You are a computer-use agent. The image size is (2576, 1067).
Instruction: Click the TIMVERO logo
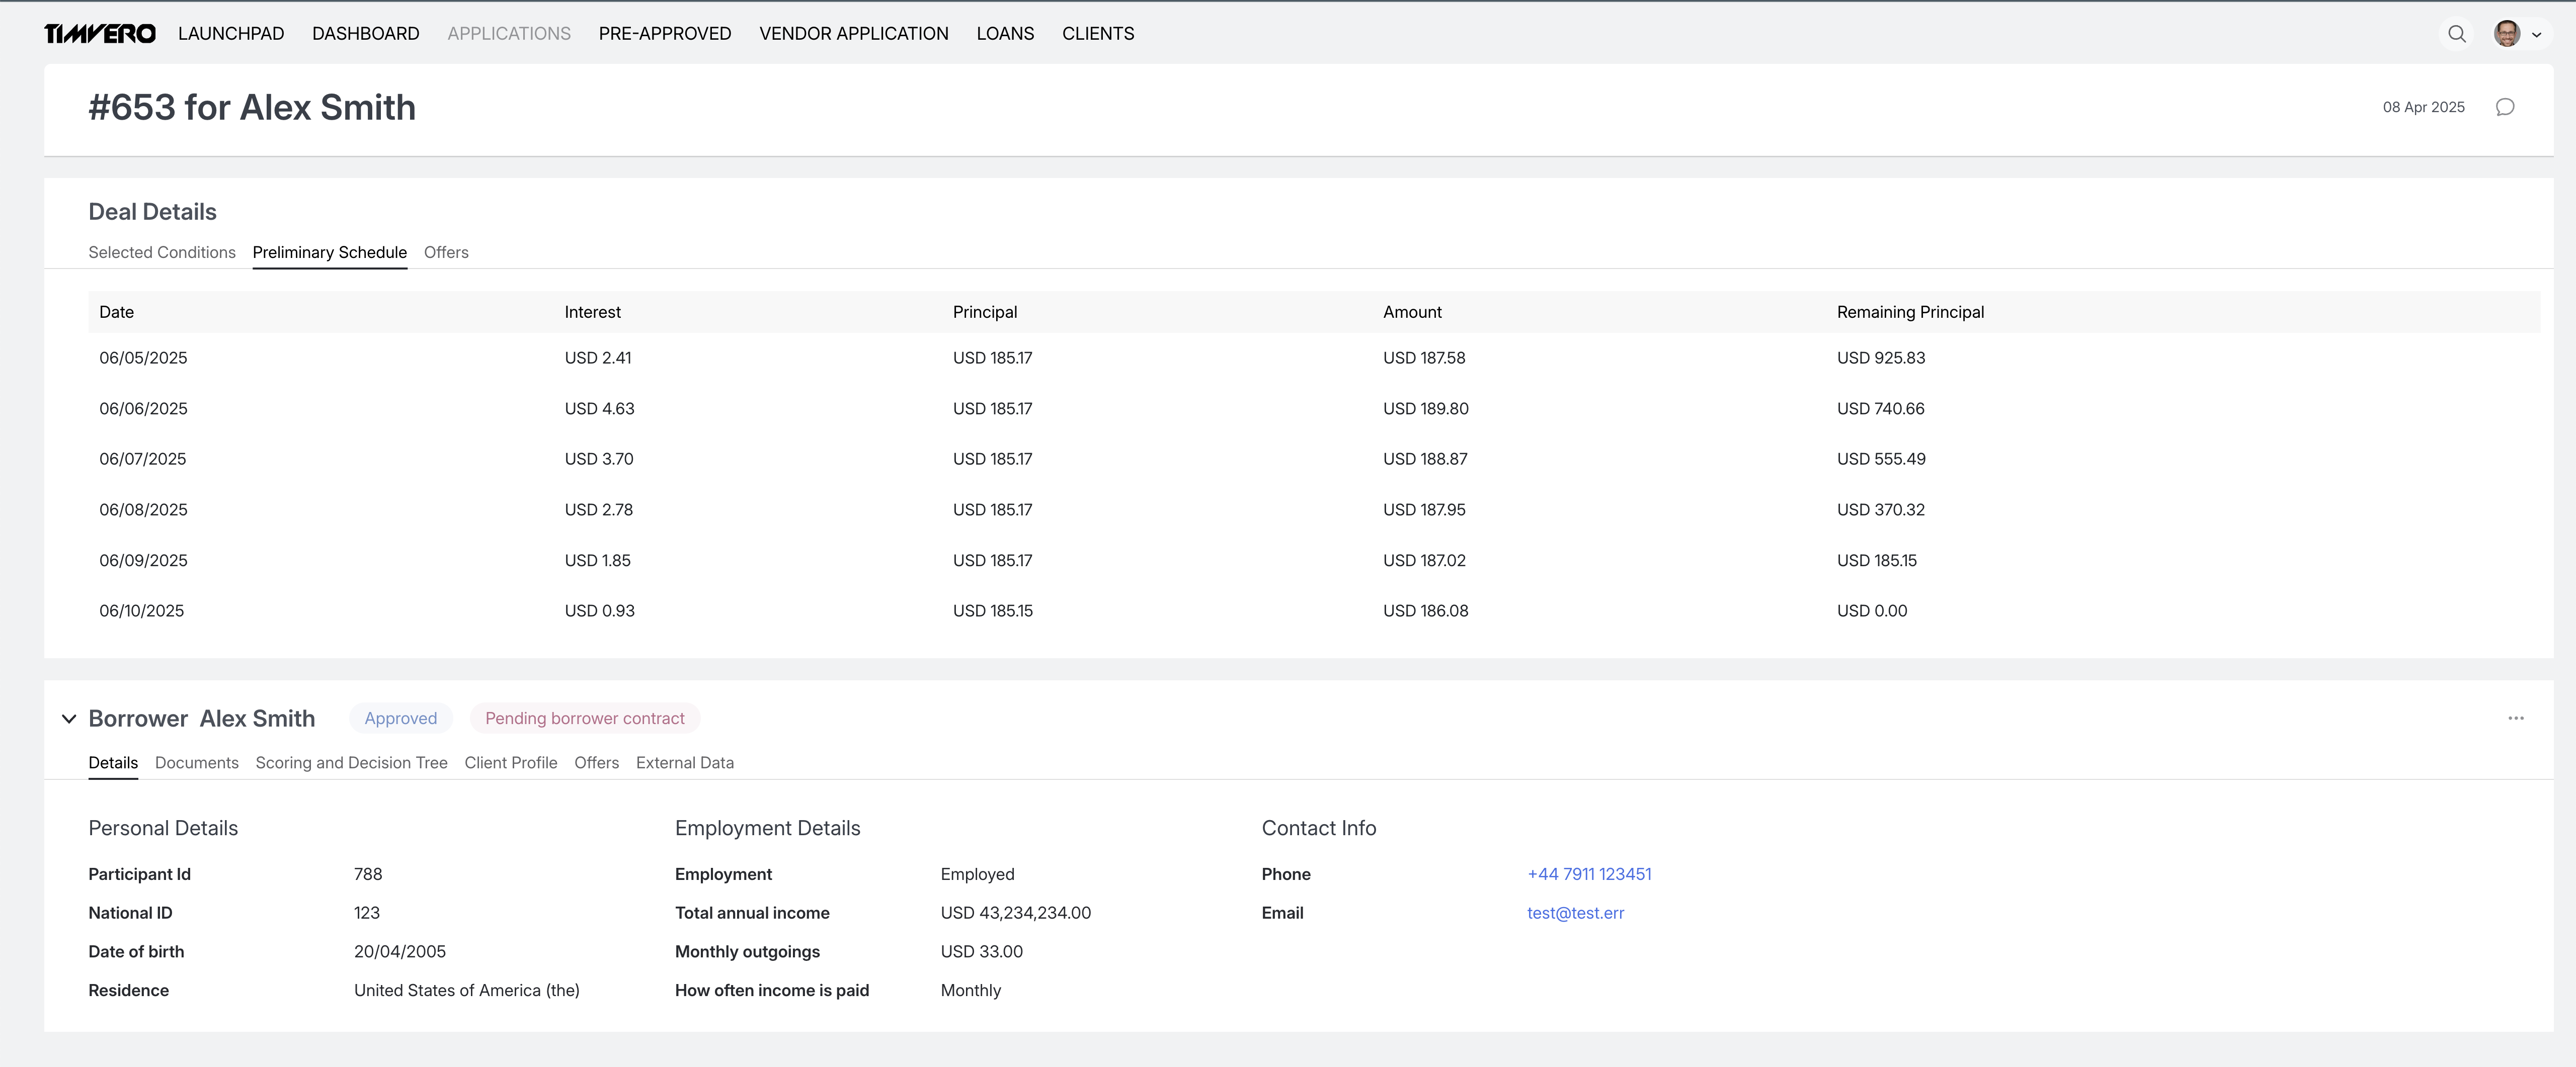(98, 33)
